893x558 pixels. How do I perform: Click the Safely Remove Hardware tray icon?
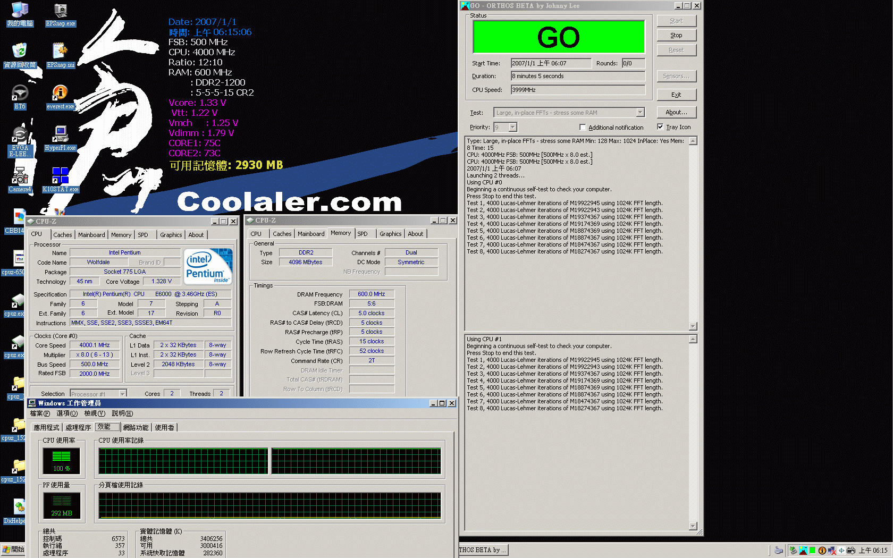tap(793, 551)
